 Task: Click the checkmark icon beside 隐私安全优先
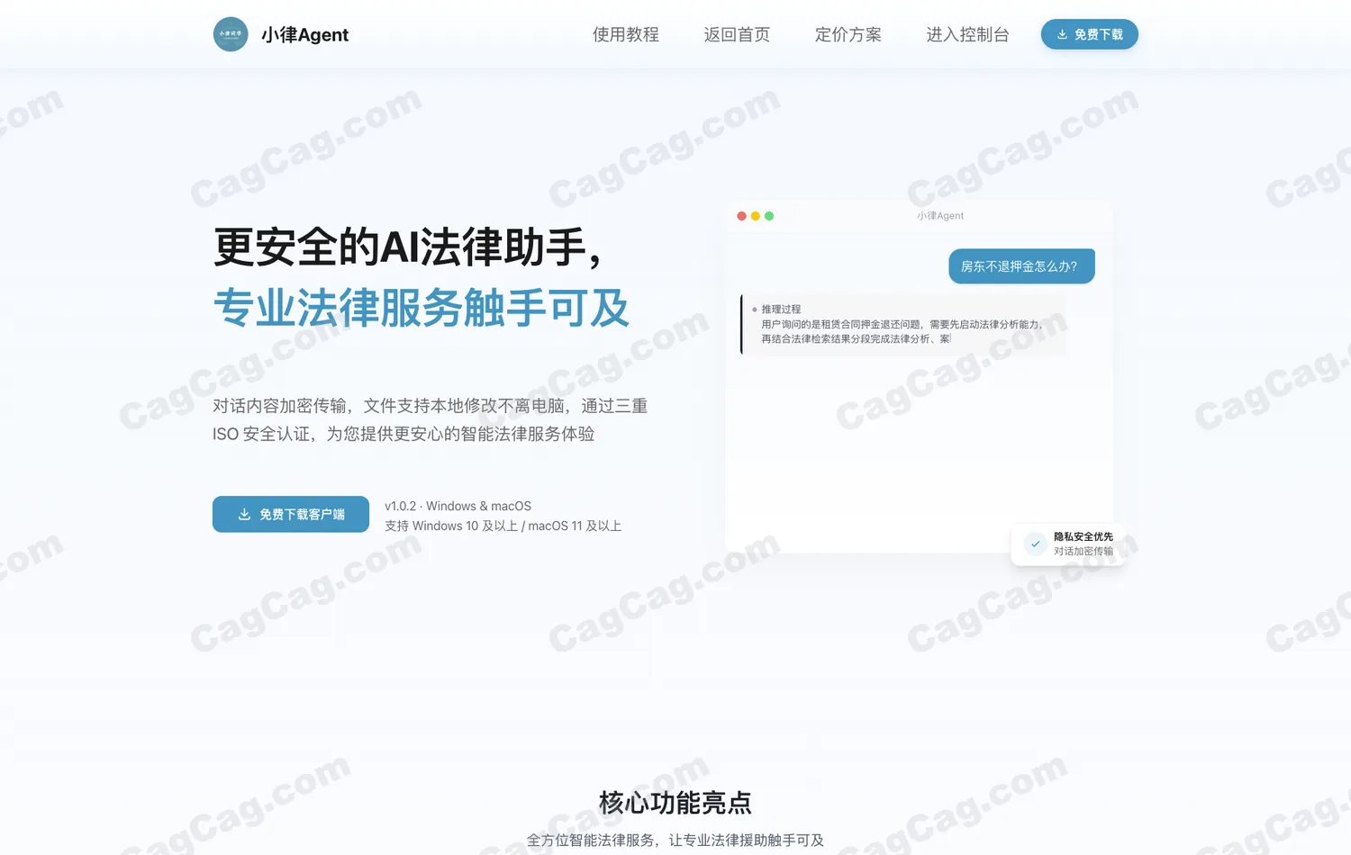[1035, 544]
